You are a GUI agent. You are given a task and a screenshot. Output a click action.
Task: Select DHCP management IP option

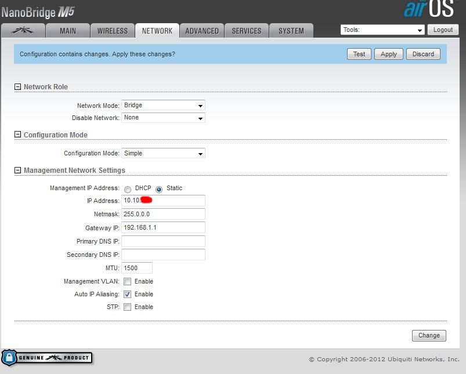click(x=128, y=189)
